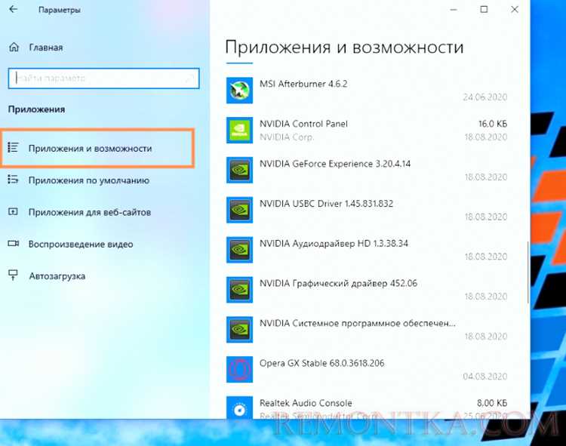Click the NVIDIA Corp. publisher text
The image size is (566, 446).
pyautogui.click(x=287, y=137)
